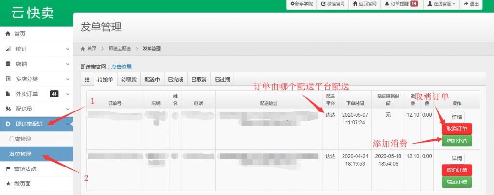
Task: Expand the 统计 sidebar menu
Action: click(x=36, y=49)
